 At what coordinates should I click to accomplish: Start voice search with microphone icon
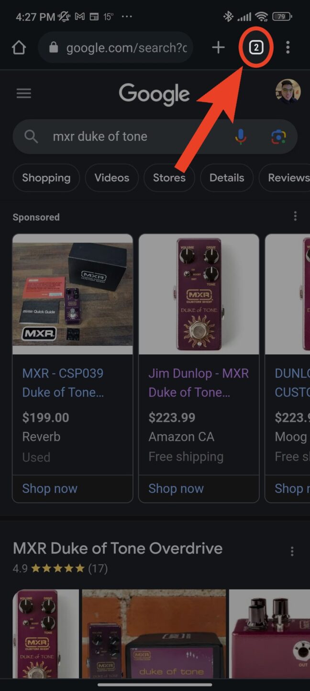(241, 137)
